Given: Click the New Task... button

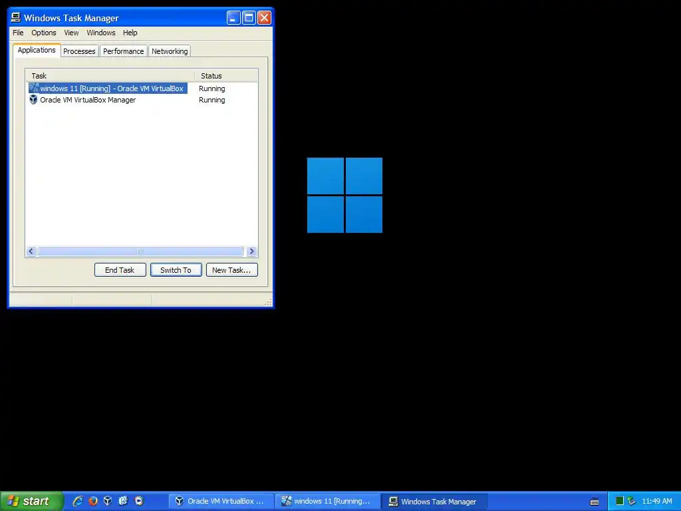Looking at the screenshot, I should tap(231, 270).
